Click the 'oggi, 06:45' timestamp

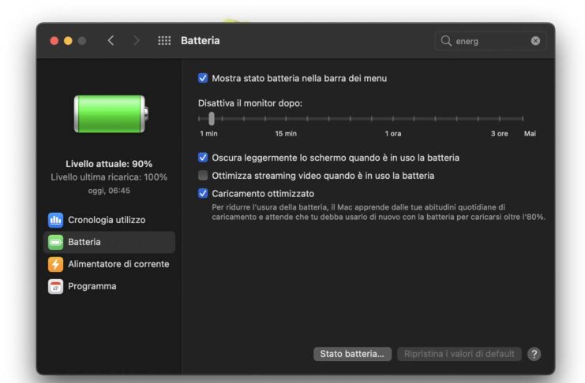click(109, 191)
